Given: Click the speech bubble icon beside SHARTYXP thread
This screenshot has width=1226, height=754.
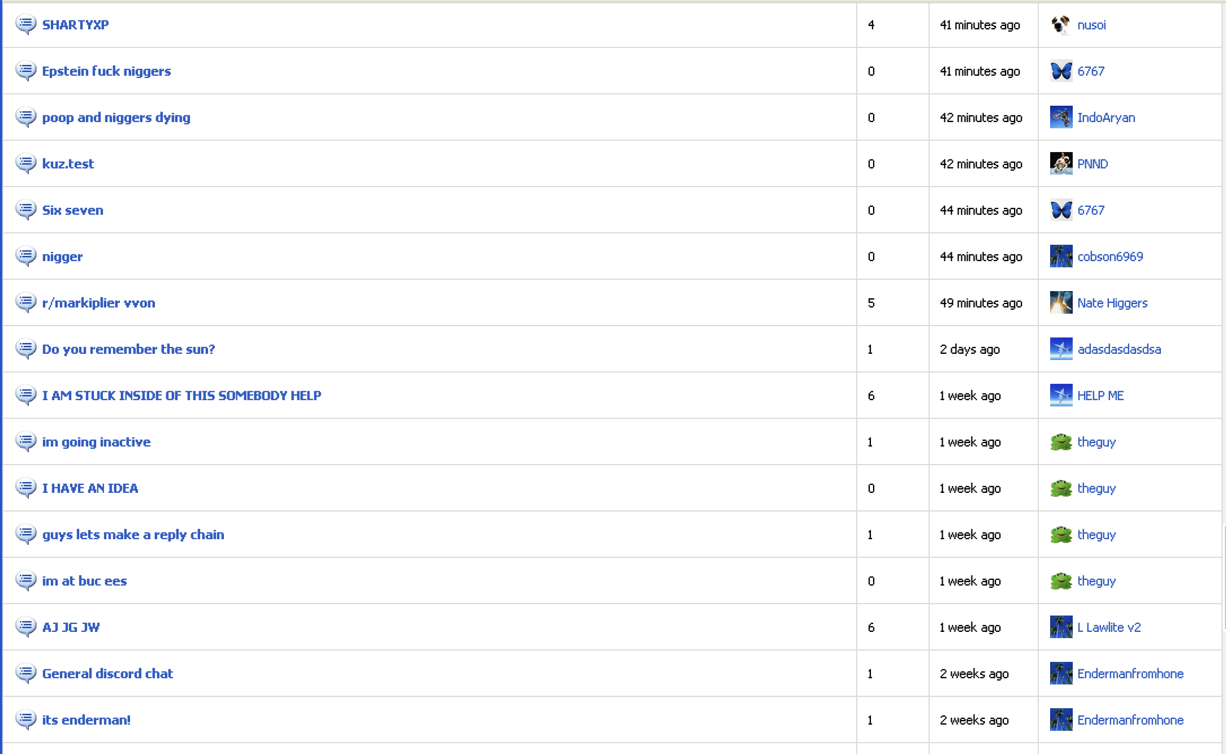Looking at the screenshot, I should 25,24.
